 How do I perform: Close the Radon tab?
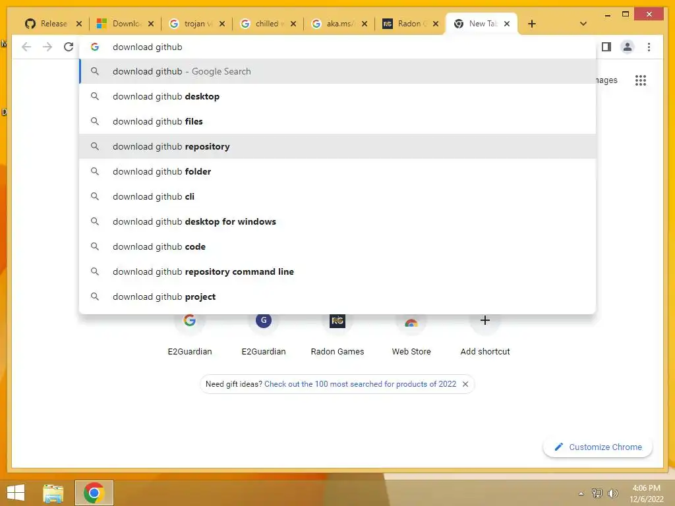point(436,24)
